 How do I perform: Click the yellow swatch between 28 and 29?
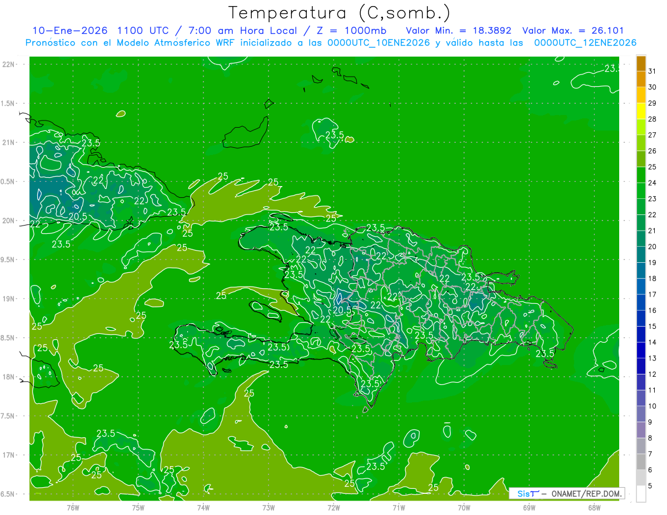coord(641,111)
